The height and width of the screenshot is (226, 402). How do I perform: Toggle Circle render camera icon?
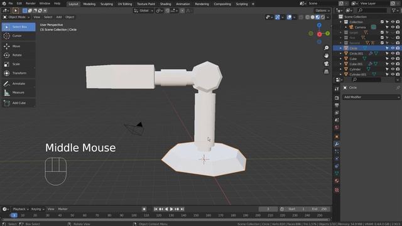pyautogui.click(x=398, y=48)
